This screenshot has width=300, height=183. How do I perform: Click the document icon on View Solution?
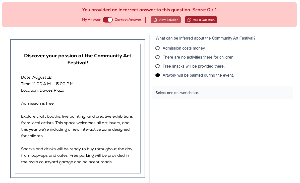tap(155, 20)
